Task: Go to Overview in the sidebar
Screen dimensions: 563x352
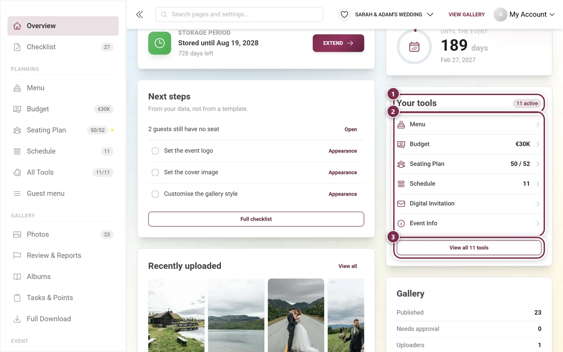Action: [x=63, y=26]
